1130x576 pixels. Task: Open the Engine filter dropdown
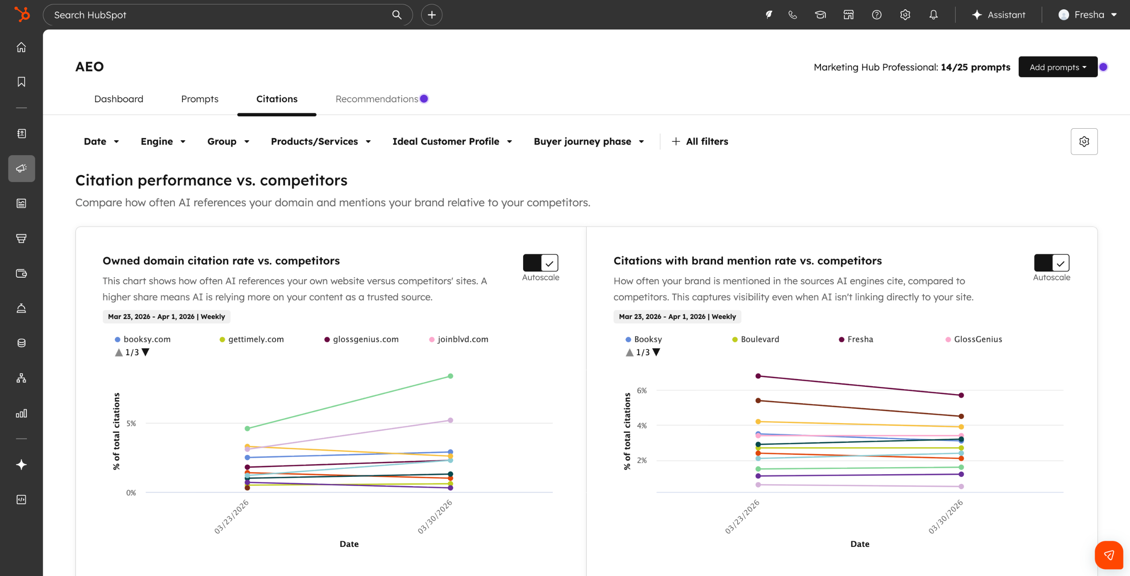(x=163, y=141)
